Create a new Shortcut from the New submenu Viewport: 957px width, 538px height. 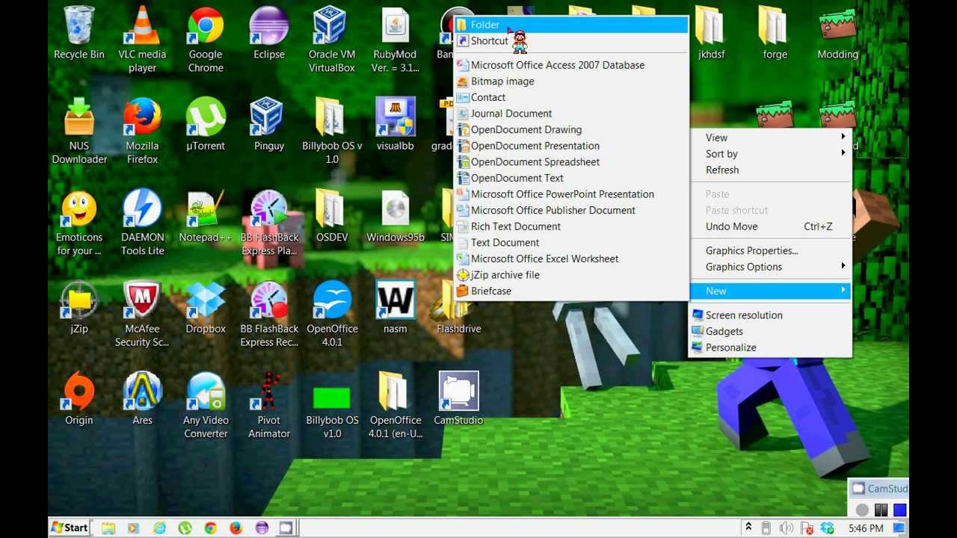pos(571,41)
